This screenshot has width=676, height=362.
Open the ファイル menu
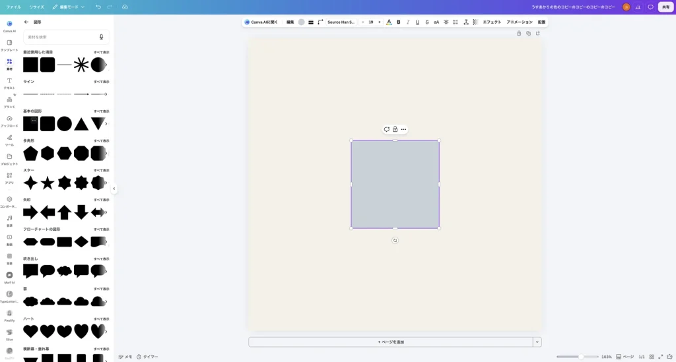coord(13,7)
